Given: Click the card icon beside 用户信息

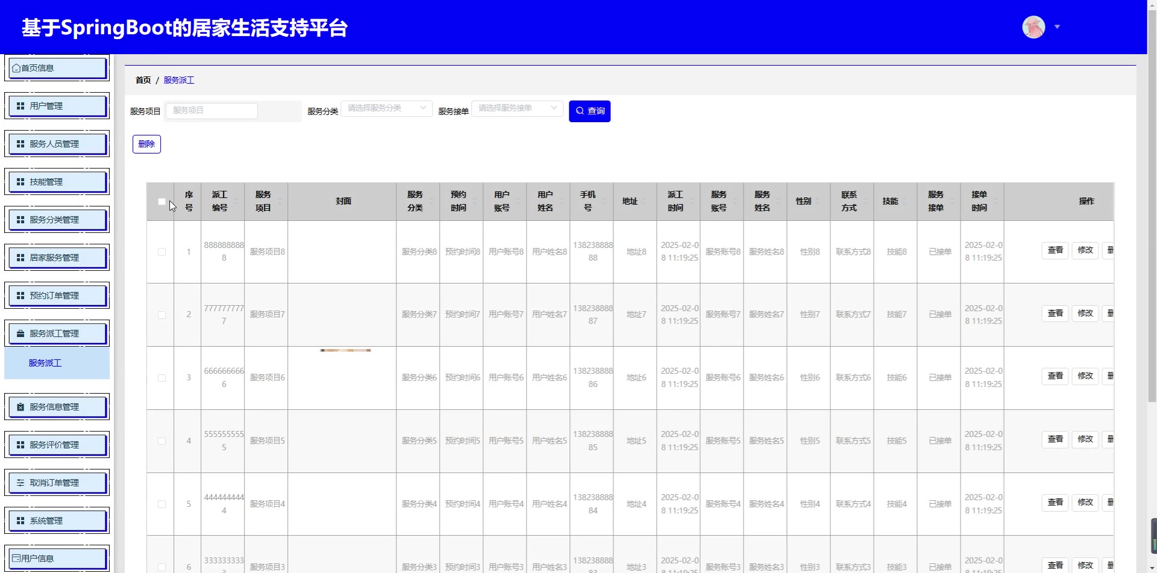Looking at the screenshot, I should pyautogui.click(x=16, y=559).
